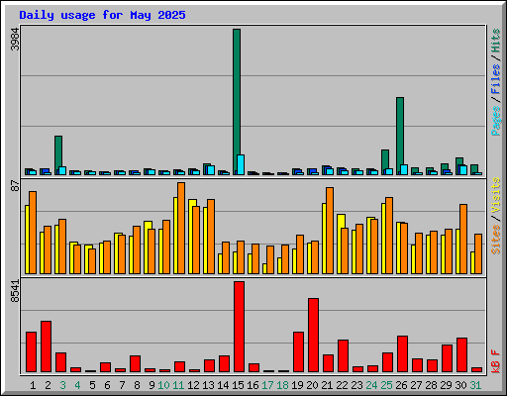Click day 24 label on x-axis

[371, 385]
